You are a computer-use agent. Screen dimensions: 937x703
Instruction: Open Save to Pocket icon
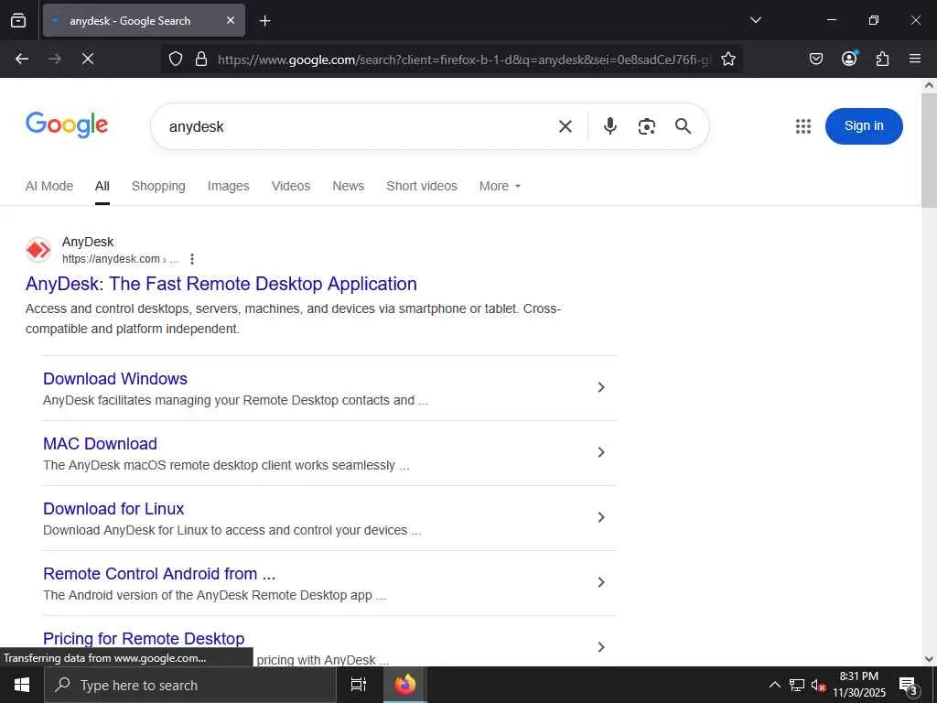815,59
